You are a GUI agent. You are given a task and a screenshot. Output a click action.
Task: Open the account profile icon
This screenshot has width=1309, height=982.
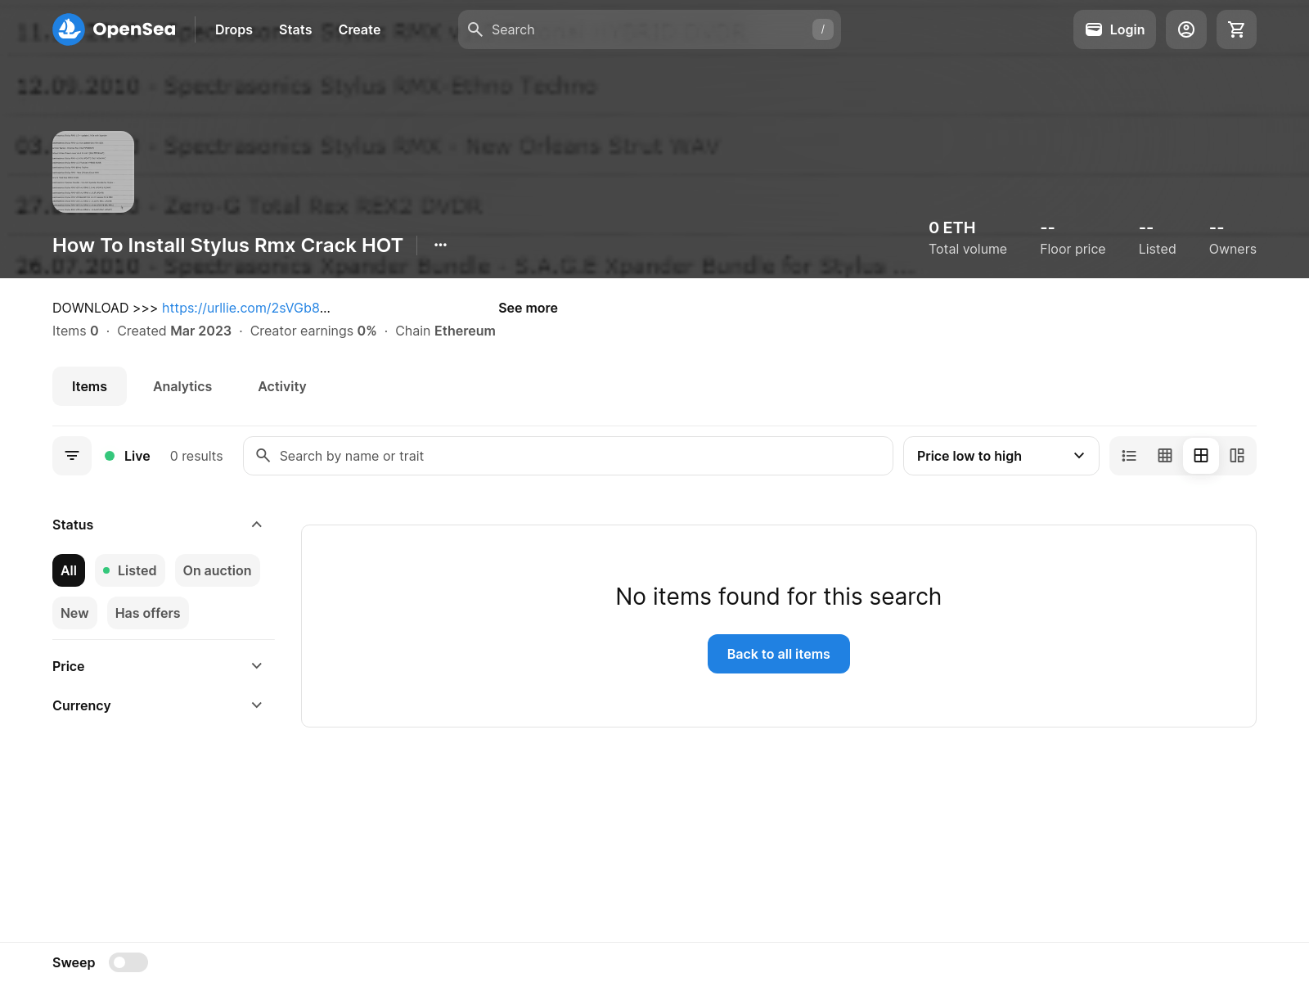(1186, 29)
